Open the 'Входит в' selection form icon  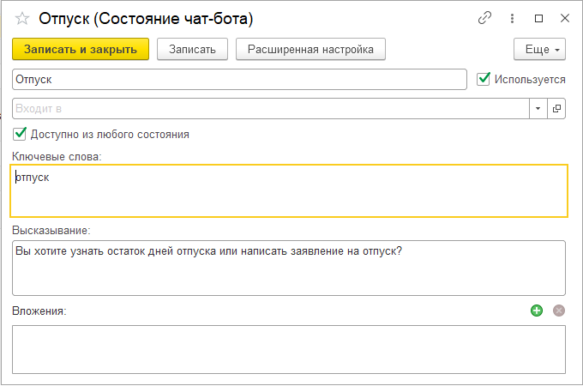tap(556, 109)
